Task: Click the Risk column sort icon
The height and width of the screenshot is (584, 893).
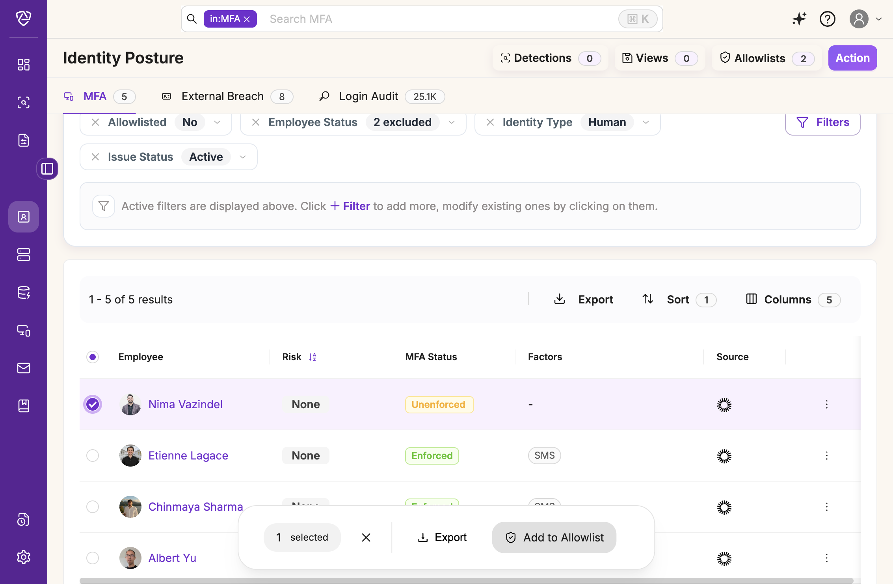Action: coord(313,357)
